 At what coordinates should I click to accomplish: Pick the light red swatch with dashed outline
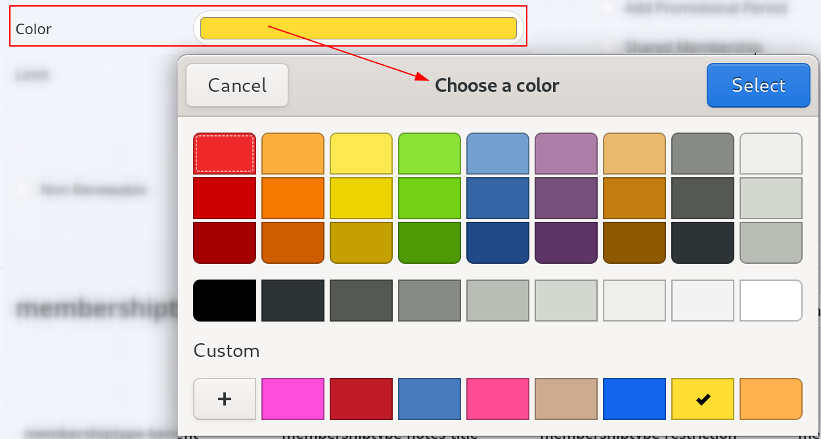225,154
